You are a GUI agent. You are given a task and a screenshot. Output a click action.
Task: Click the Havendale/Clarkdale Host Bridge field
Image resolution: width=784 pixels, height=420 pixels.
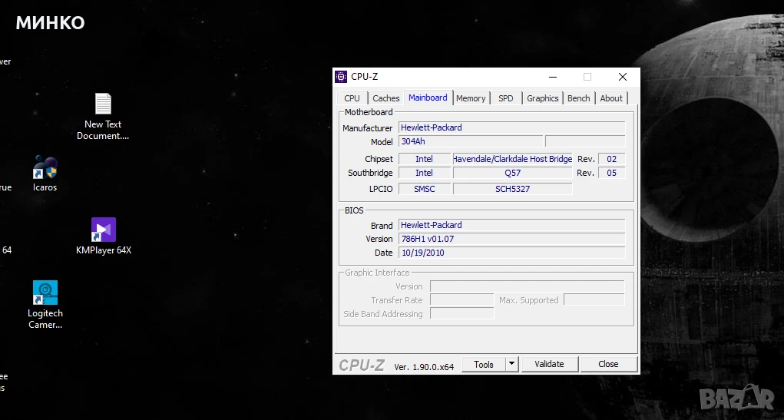pyautogui.click(x=512, y=159)
